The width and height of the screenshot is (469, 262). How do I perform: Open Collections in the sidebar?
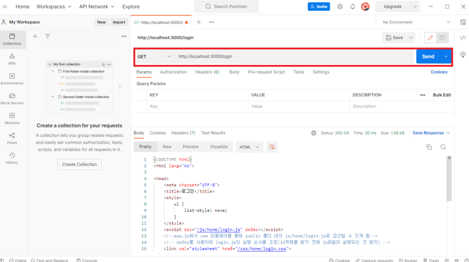12,39
